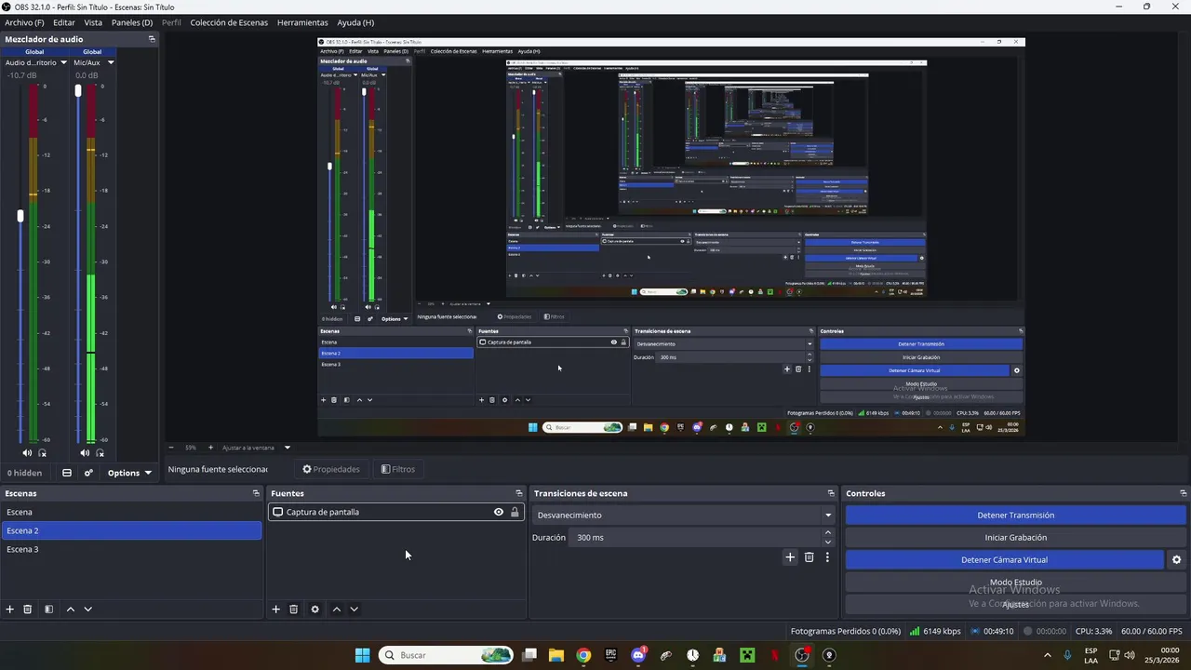Open the Desvanecimiento transition dropdown
Viewport: 1191px width, 670px height.
pos(684,515)
